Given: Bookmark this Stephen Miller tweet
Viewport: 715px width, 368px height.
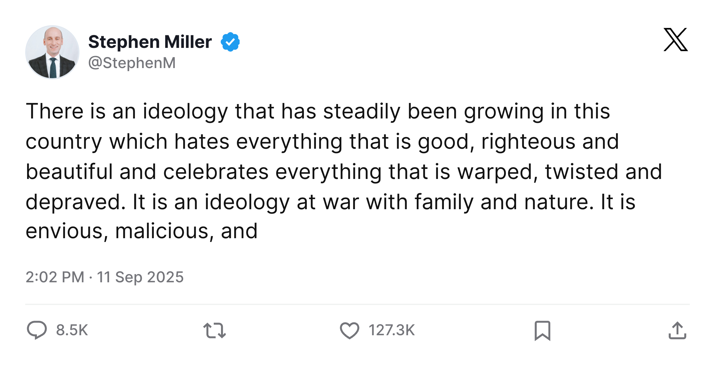Looking at the screenshot, I should click(542, 331).
